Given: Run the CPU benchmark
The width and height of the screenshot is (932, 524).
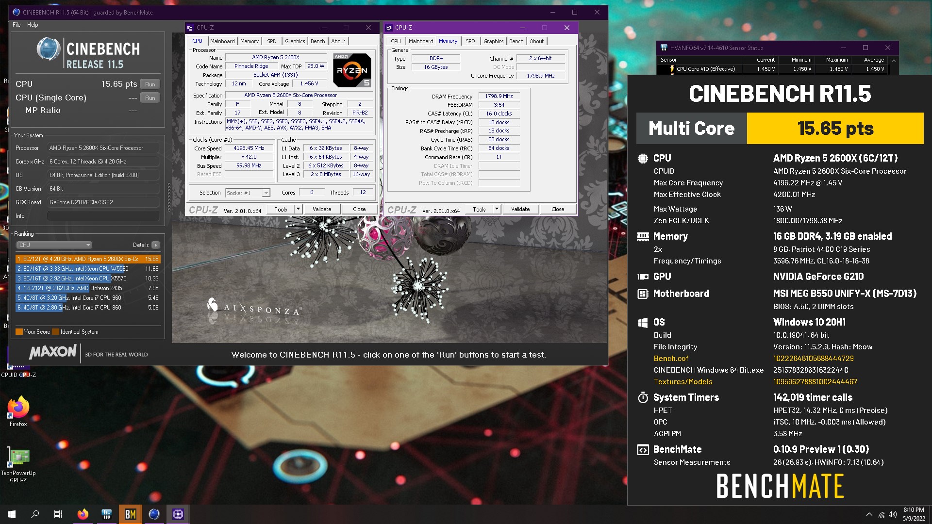Looking at the screenshot, I should 150,84.
